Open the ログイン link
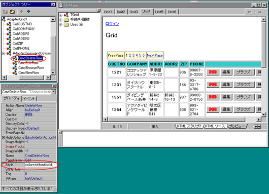Viewport: 269px width, 194px height. click(112, 24)
